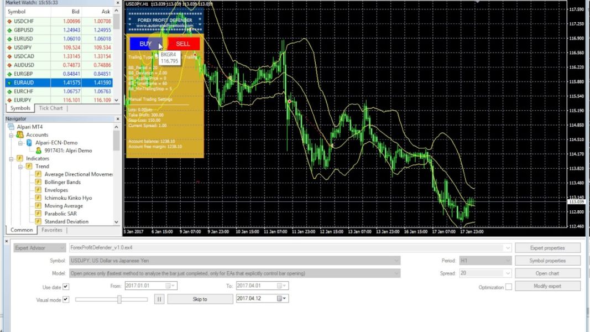Open Expert properties
The width and height of the screenshot is (590, 332).
547,248
